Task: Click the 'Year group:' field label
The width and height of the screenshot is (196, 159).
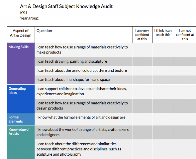Action: coord(30,18)
